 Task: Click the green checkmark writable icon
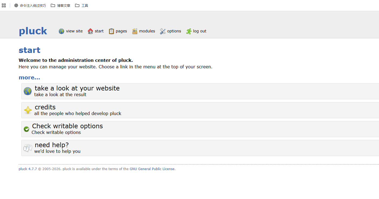tap(26, 129)
